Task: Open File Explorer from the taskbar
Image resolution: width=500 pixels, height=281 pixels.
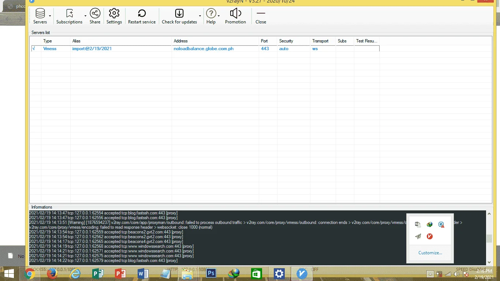Action: point(188,274)
